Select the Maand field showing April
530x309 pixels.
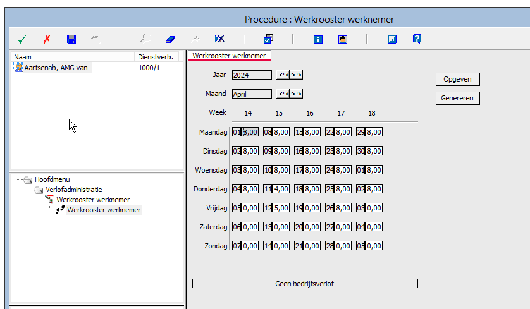tap(252, 94)
